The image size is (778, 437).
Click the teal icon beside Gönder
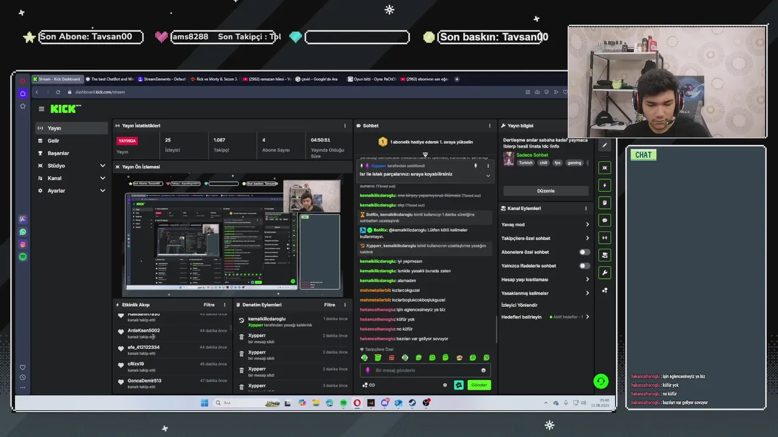point(459,385)
